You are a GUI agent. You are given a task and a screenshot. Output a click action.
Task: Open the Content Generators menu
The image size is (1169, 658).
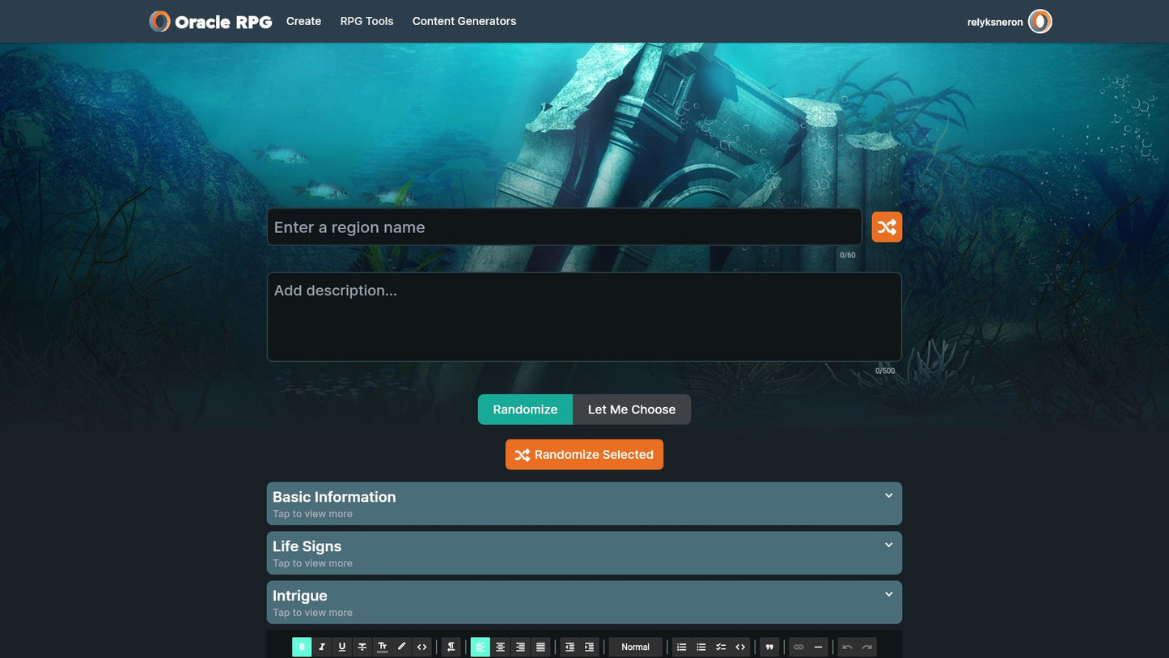[x=464, y=21]
